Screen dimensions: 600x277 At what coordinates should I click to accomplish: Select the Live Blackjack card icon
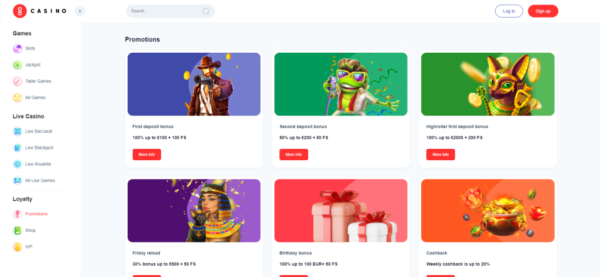point(18,148)
